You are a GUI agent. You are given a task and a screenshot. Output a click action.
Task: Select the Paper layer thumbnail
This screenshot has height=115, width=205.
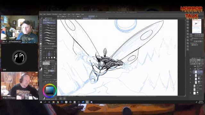click(194, 93)
